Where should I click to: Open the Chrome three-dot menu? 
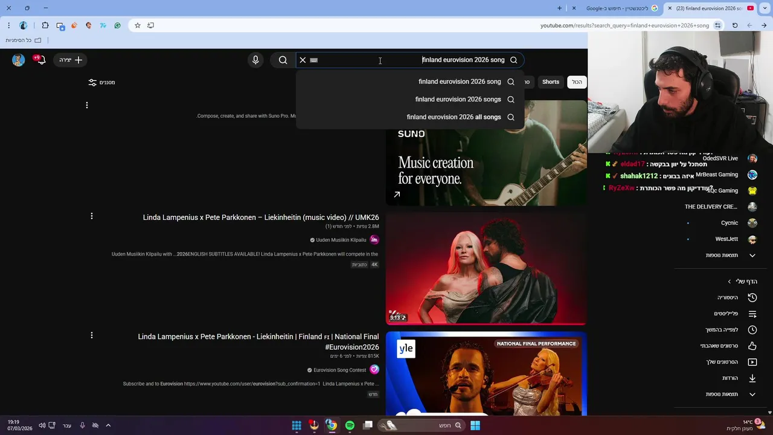click(x=8, y=25)
